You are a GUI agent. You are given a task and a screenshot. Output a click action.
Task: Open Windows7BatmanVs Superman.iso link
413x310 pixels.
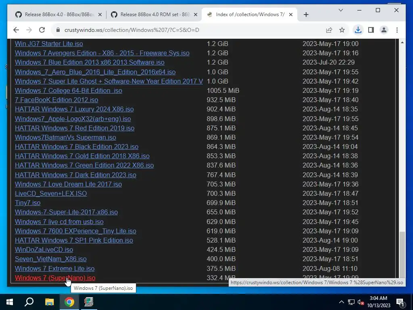[65, 137]
